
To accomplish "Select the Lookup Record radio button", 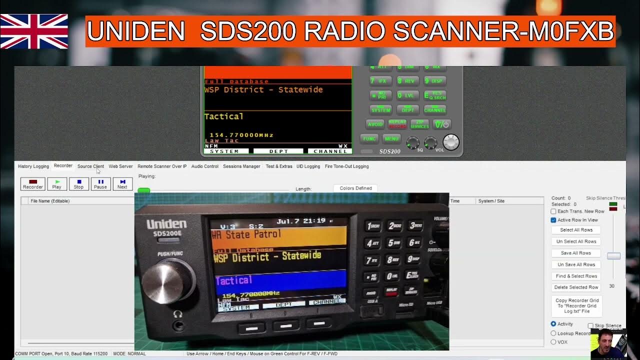I will (x=553, y=333).
